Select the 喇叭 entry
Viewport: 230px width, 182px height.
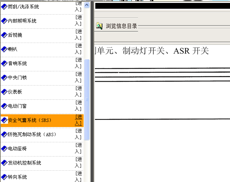(13, 49)
